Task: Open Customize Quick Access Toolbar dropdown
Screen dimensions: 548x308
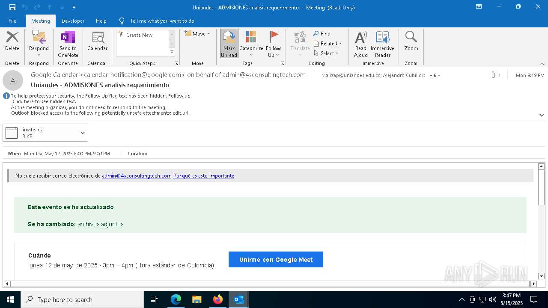Action: tap(74, 7)
